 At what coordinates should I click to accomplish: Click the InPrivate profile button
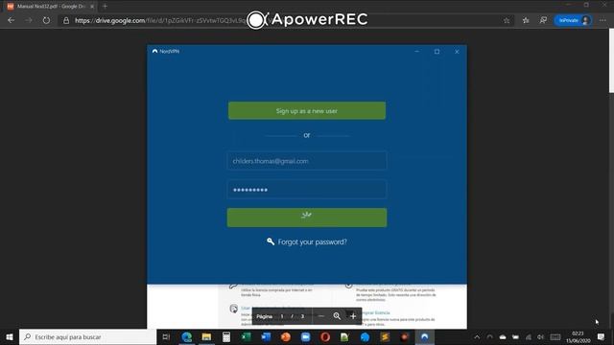[574, 20]
